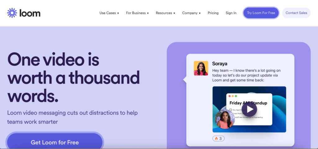
Task: Click Soraya's profile photo avatar
Action: coord(201,68)
